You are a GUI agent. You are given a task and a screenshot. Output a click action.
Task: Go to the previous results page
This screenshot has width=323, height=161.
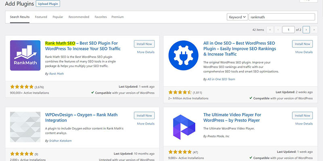278,30
